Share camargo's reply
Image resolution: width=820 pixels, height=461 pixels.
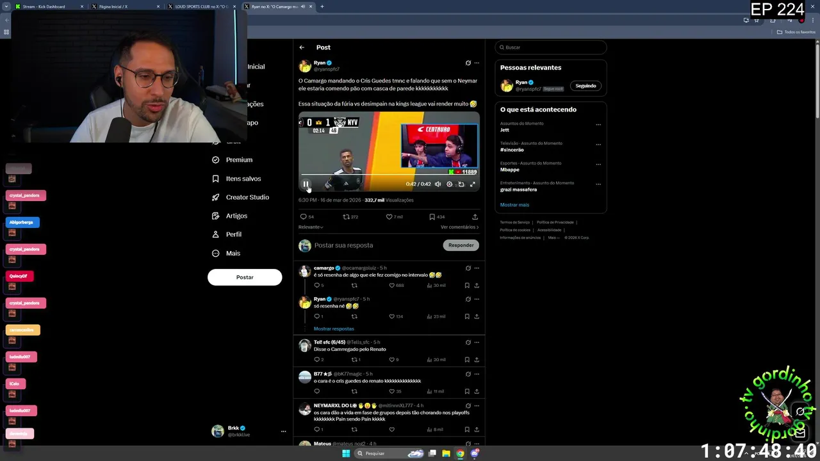(477, 286)
